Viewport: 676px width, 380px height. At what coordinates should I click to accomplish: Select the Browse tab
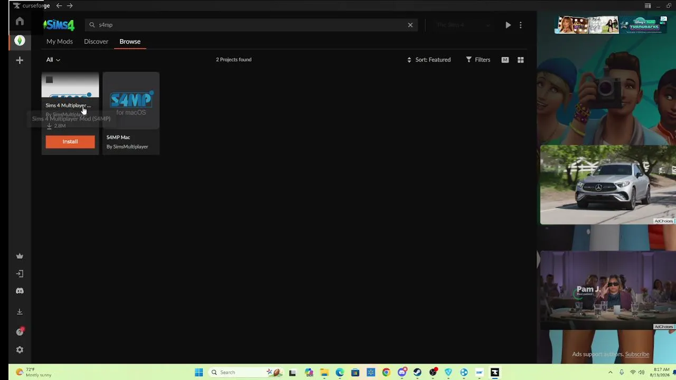pos(130,42)
